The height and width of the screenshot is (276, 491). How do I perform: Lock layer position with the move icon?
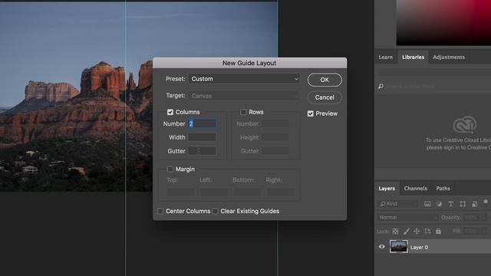(417, 232)
